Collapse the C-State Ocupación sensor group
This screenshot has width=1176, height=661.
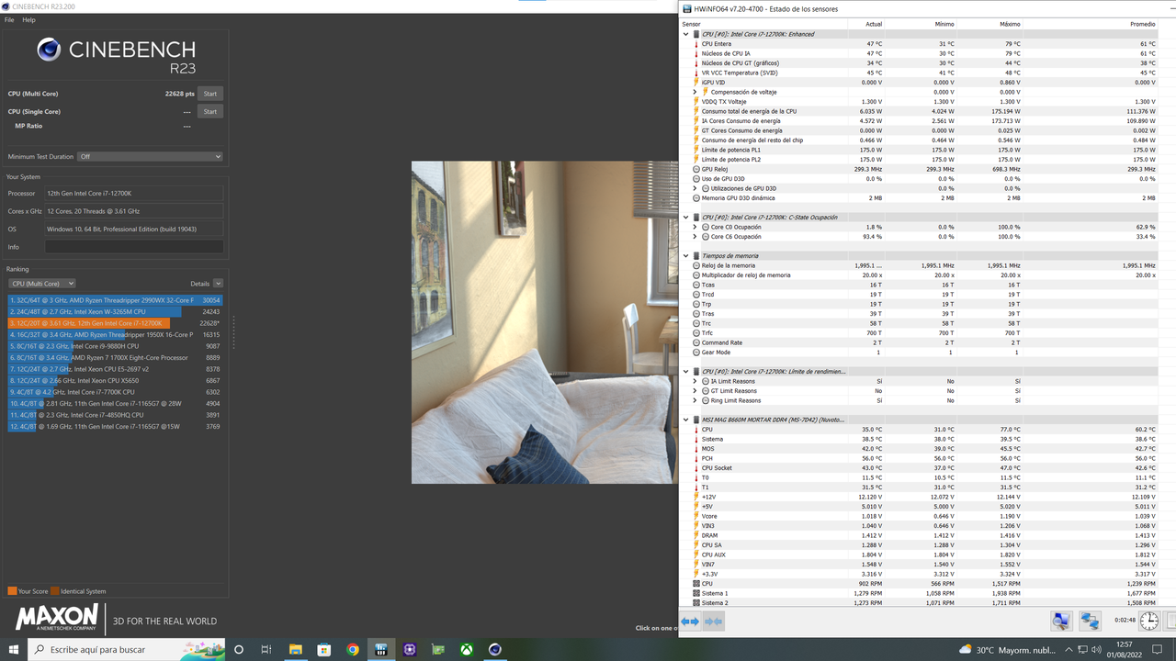pos(685,218)
